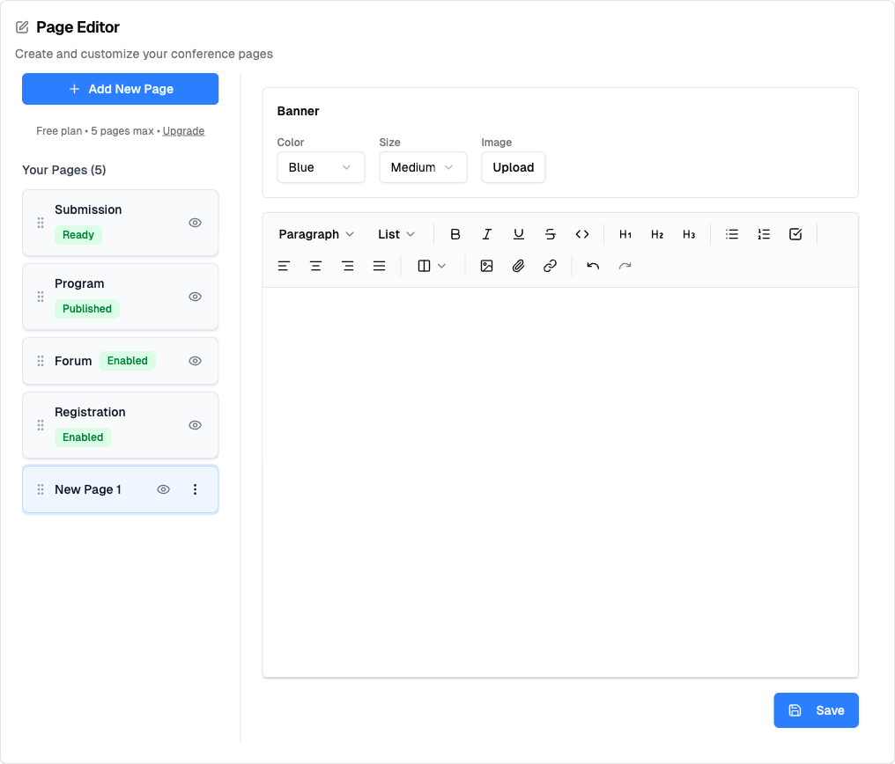Insert a task checklist
Image resolution: width=895 pixels, height=764 pixels.
tap(795, 234)
